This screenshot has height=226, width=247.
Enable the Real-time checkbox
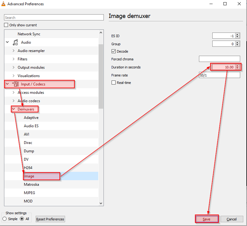click(x=113, y=83)
